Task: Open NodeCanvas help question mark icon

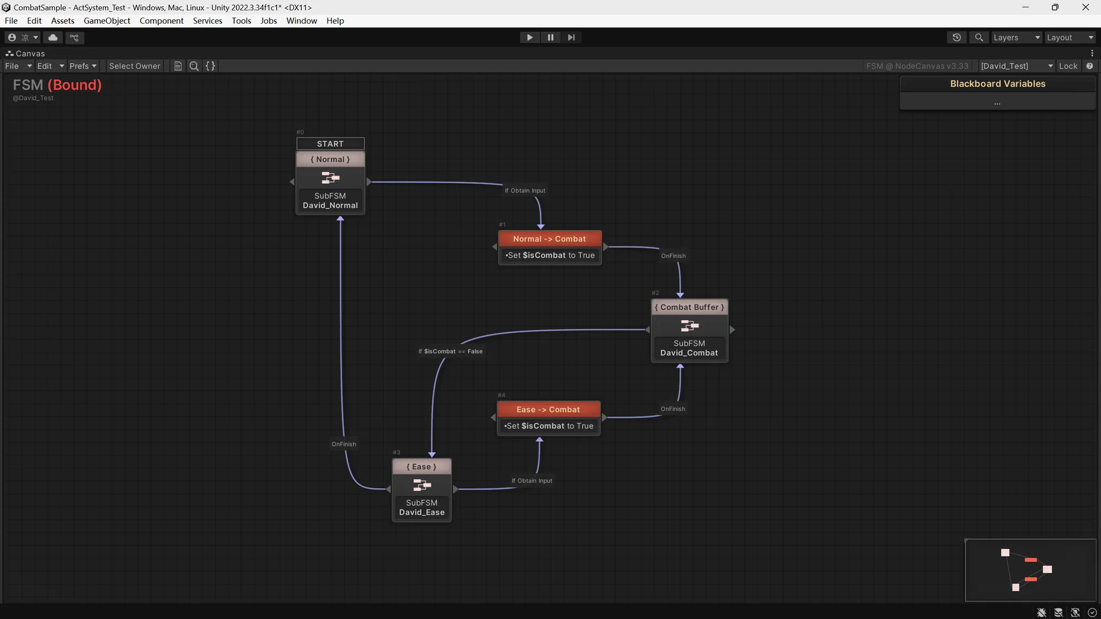Action: click(1089, 66)
